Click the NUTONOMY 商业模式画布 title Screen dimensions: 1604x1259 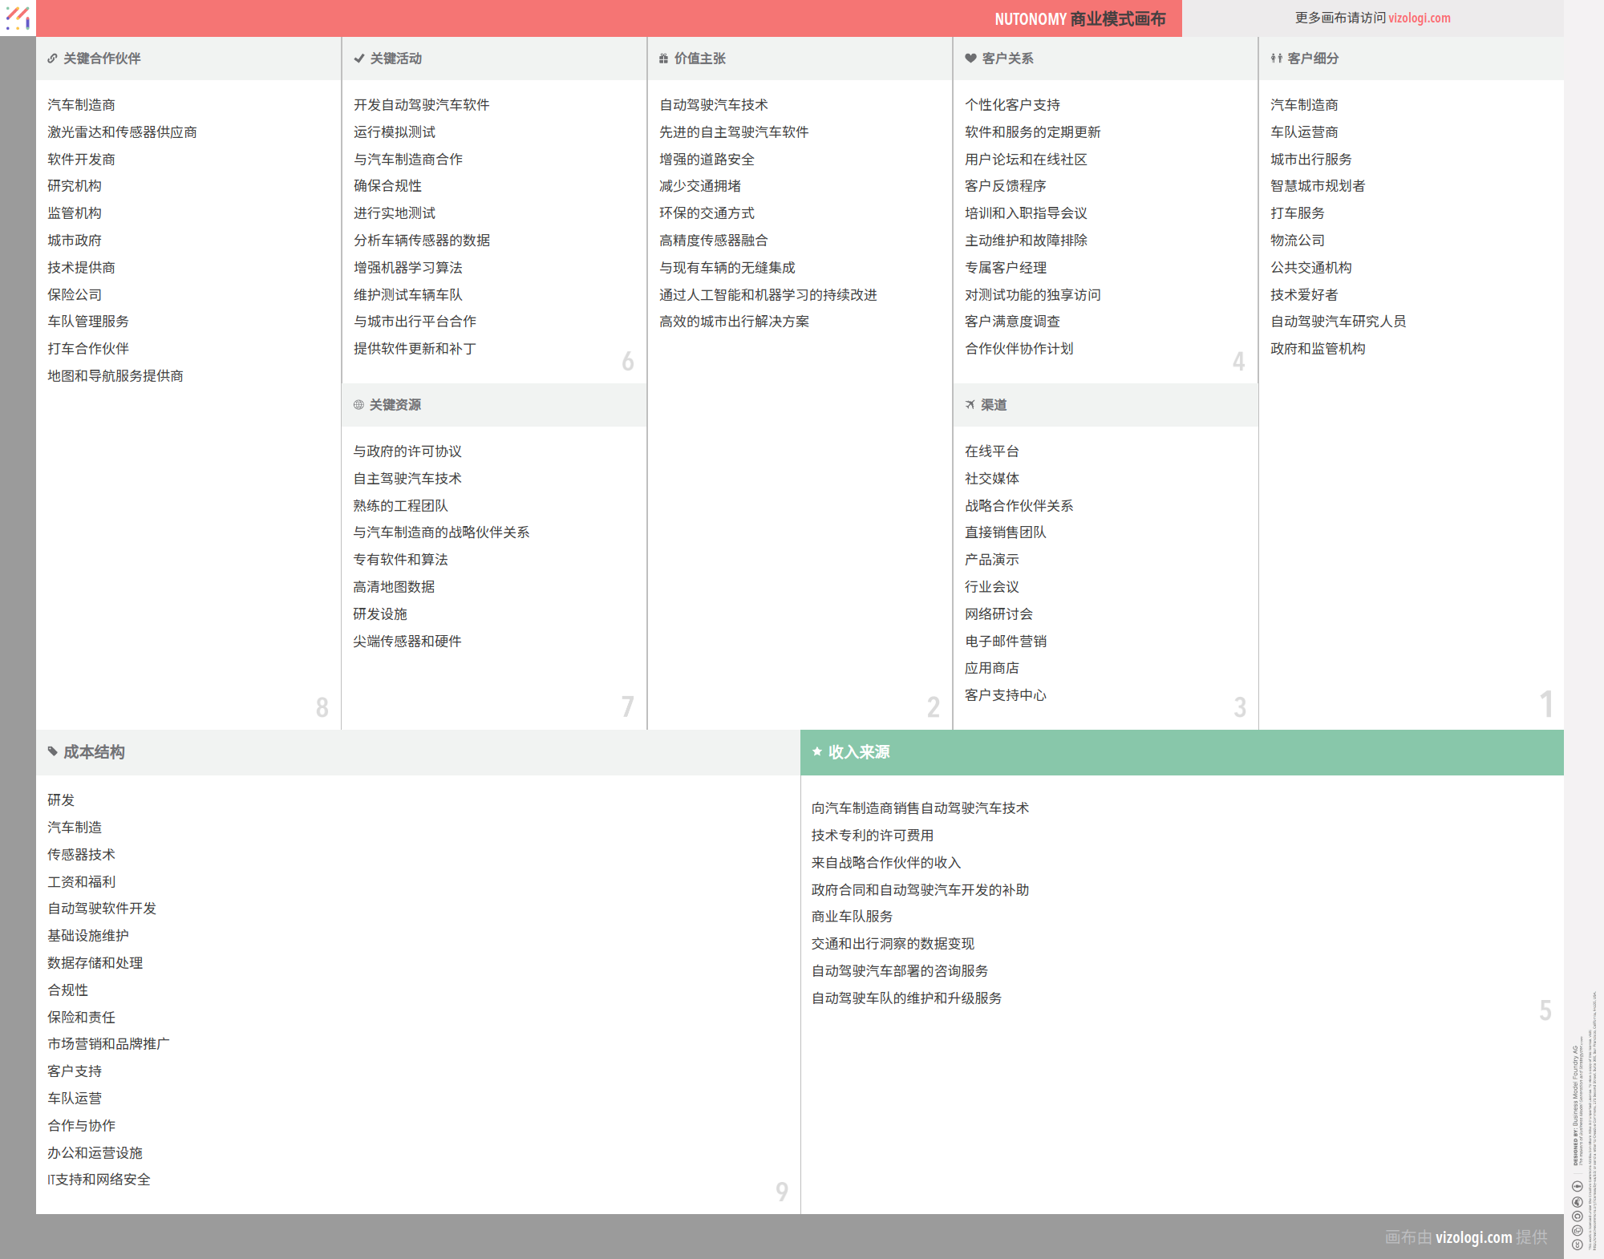pos(1079,19)
